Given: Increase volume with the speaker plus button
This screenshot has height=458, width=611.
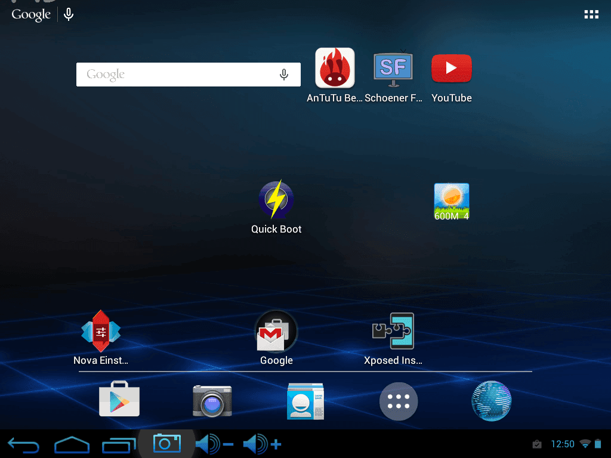Looking at the screenshot, I should click(262, 444).
